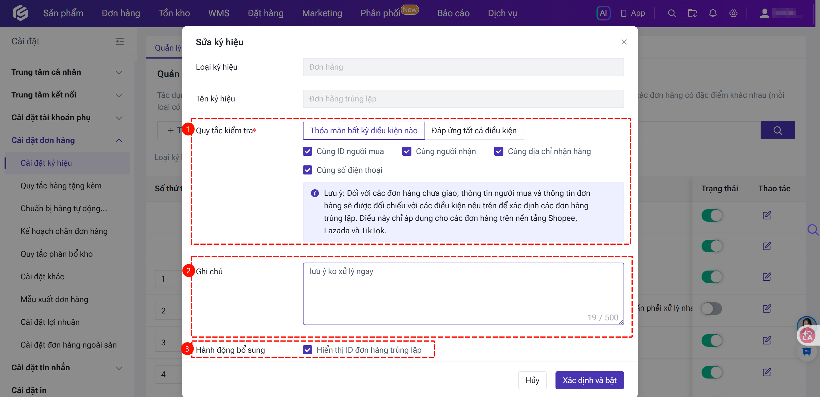Open the Sản phẩm menu

click(63, 13)
